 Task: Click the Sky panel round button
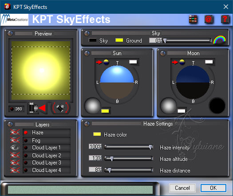(87, 34)
